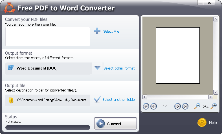
Task: Click the Select another folder link
Action: click(x=119, y=100)
